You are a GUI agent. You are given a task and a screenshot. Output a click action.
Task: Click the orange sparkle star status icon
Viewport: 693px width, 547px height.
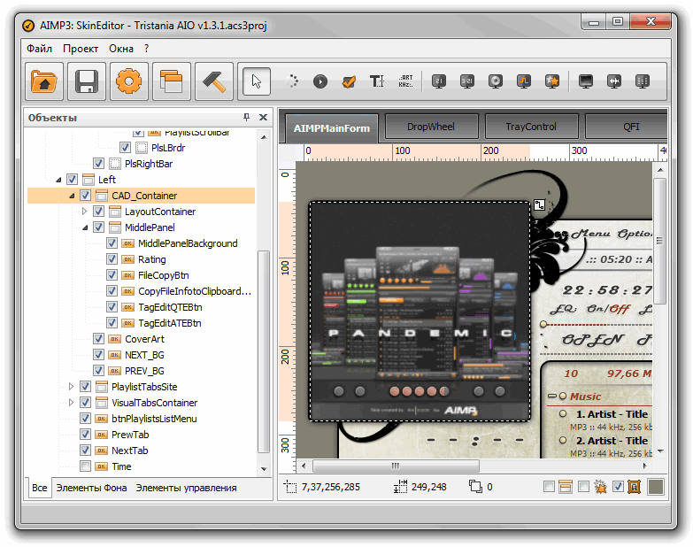point(600,487)
